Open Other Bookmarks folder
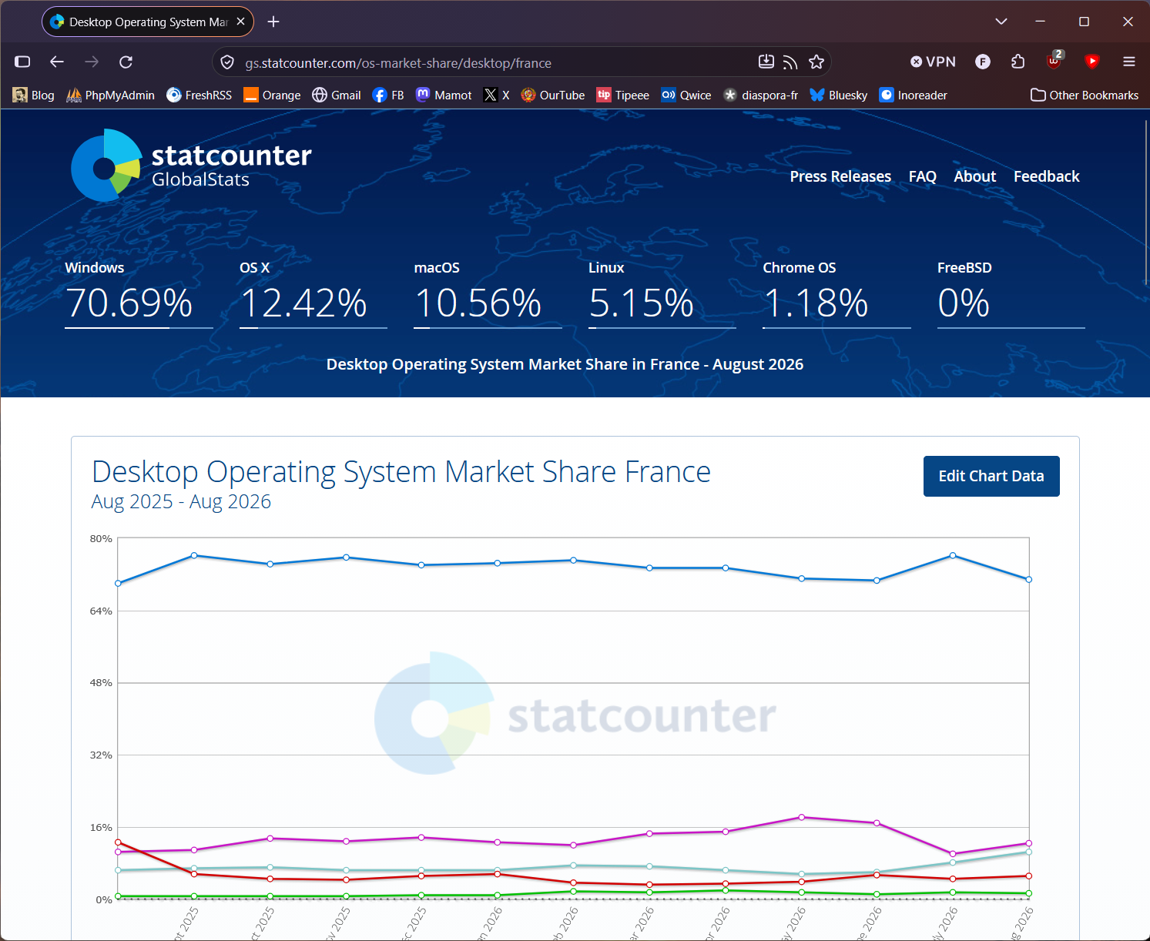1150x941 pixels. tap(1085, 95)
